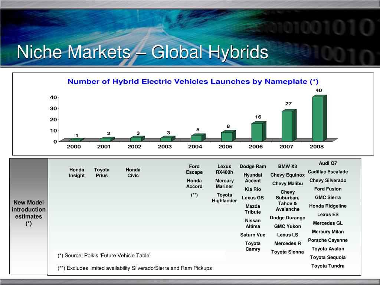Click the 'Honda Accord' entry
Viewport: 380px width, 285px height.
pos(194,183)
